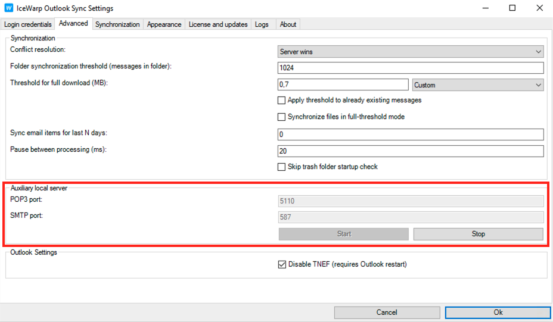
Task: Click the 'Pause between processing (ms):' label
Action: [x=58, y=149]
